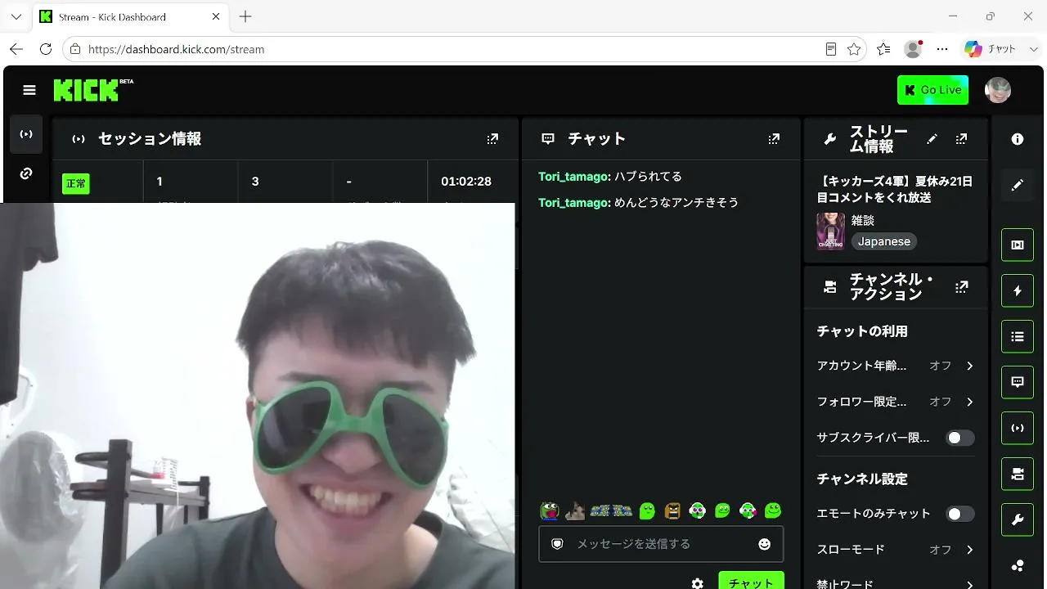The width and height of the screenshot is (1047, 589).
Task: Click the Just Chatting category thumbnail
Action: pyautogui.click(x=830, y=231)
